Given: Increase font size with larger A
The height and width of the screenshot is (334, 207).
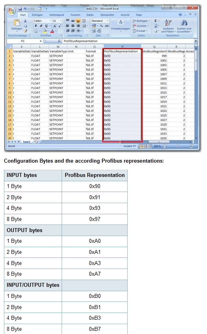Looking at the screenshot, I should point(55,26).
